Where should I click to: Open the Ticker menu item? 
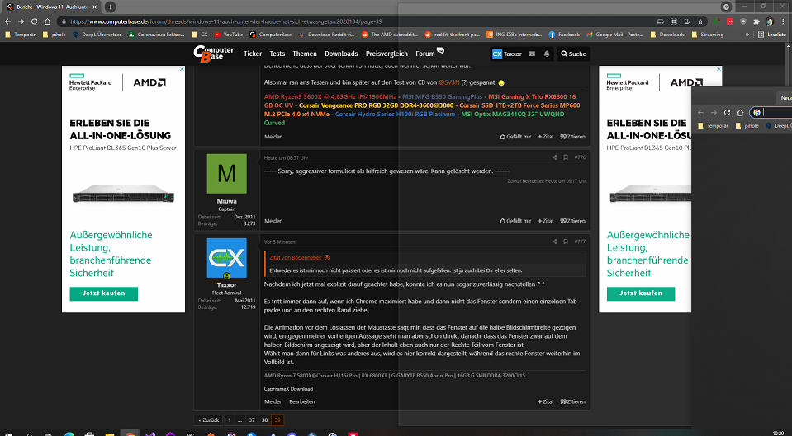(x=253, y=54)
